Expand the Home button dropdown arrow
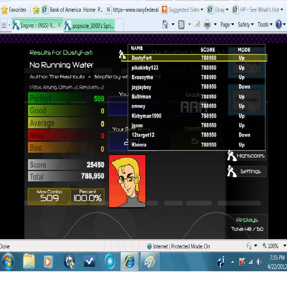Image resolution: width=287 pixels, height=283 pixels. click(x=173, y=24)
